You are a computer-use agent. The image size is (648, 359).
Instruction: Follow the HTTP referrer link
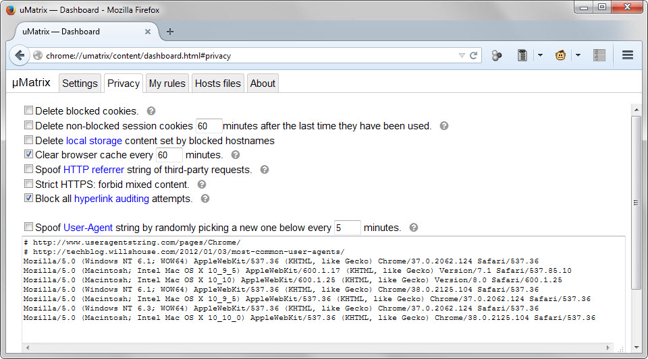pos(93,170)
